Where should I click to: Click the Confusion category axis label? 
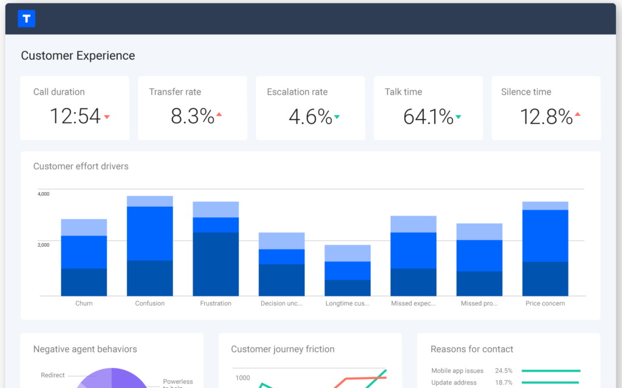click(149, 303)
